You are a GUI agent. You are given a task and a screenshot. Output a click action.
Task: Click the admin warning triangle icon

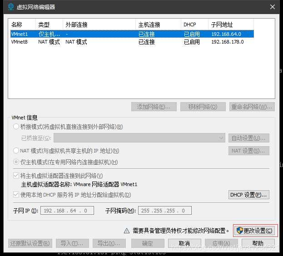(127, 231)
